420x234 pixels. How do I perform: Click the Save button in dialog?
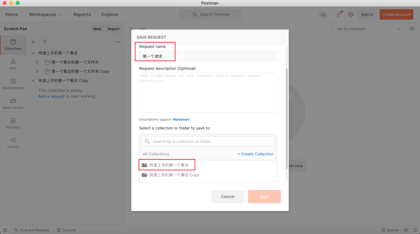(x=264, y=197)
